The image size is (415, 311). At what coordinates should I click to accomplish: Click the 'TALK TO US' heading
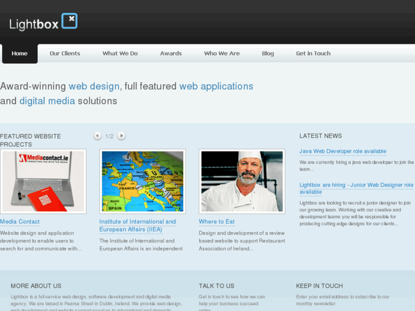click(216, 286)
